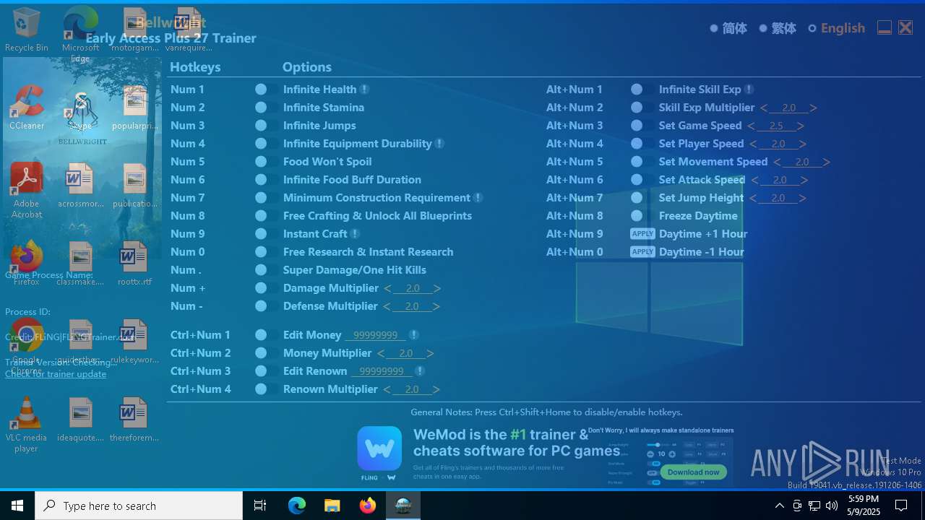Toggle Infinite Jumps

click(267, 126)
